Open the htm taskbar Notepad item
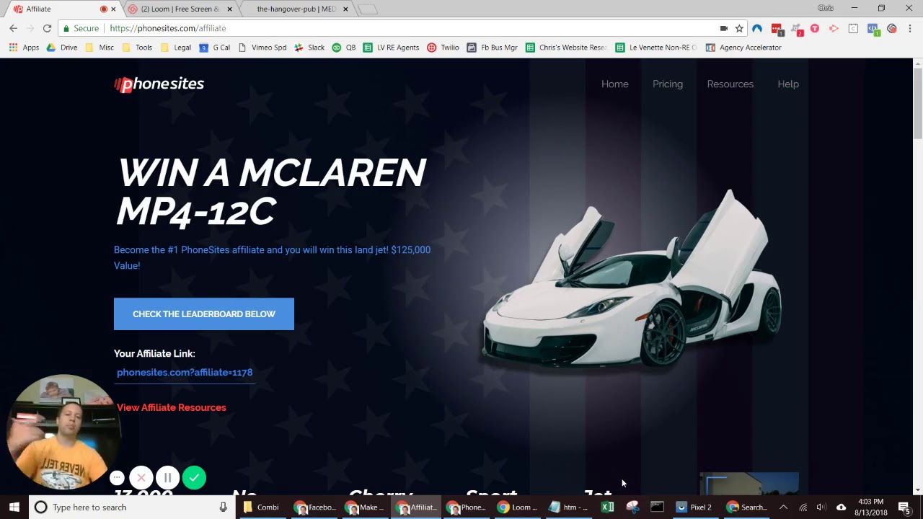923x519 pixels. 570,507
